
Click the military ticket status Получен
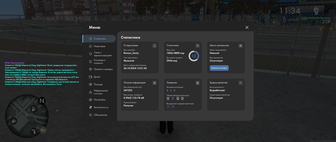pyautogui.click(x=129, y=106)
